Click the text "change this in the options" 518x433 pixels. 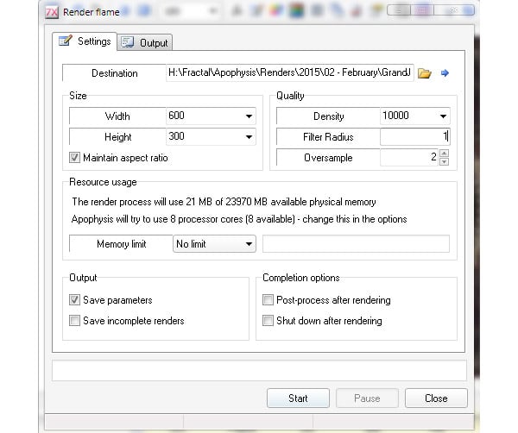click(355, 219)
